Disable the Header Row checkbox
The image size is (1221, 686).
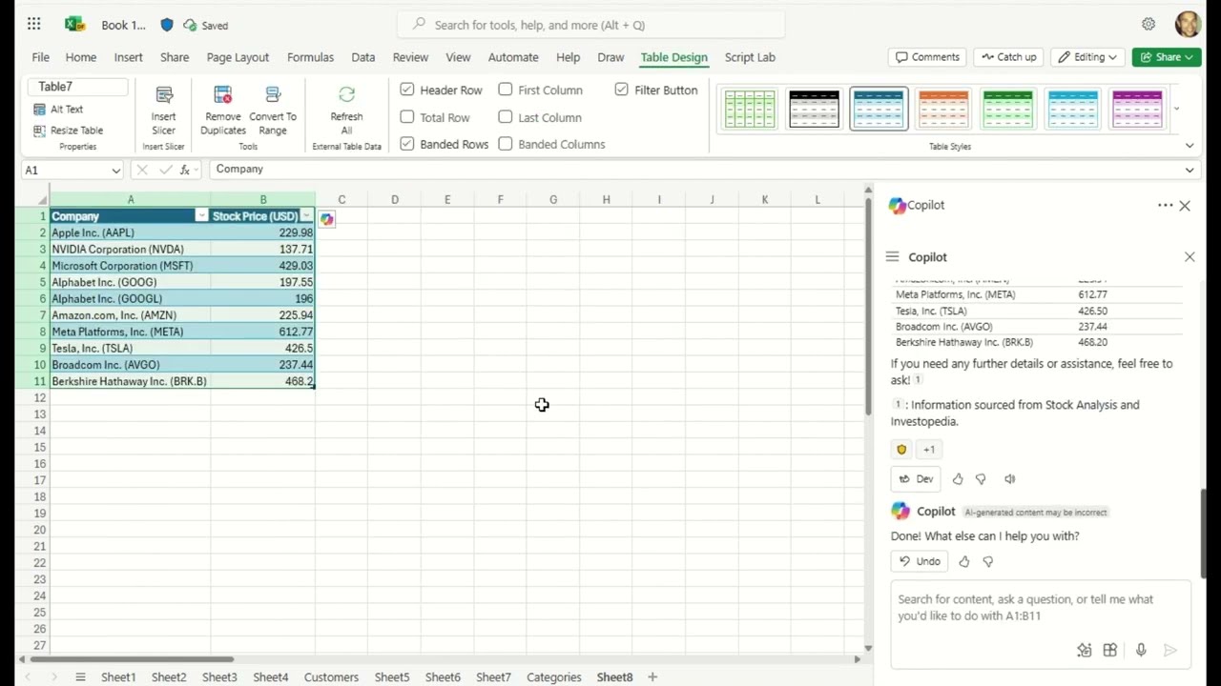click(407, 89)
